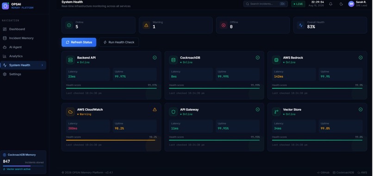
Task: Toggle dark mode moon icon
Action: tap(341, 4)
